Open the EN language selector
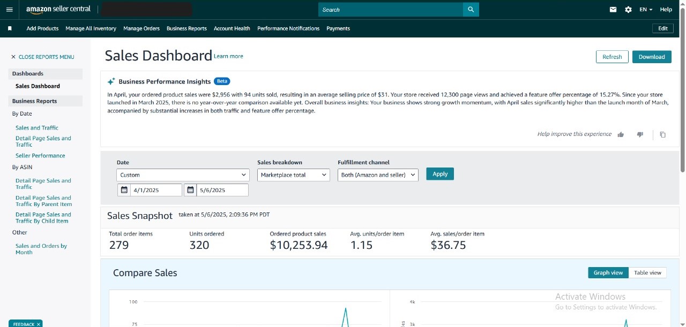Screen dimensions: 686x327 click(646, 10)
